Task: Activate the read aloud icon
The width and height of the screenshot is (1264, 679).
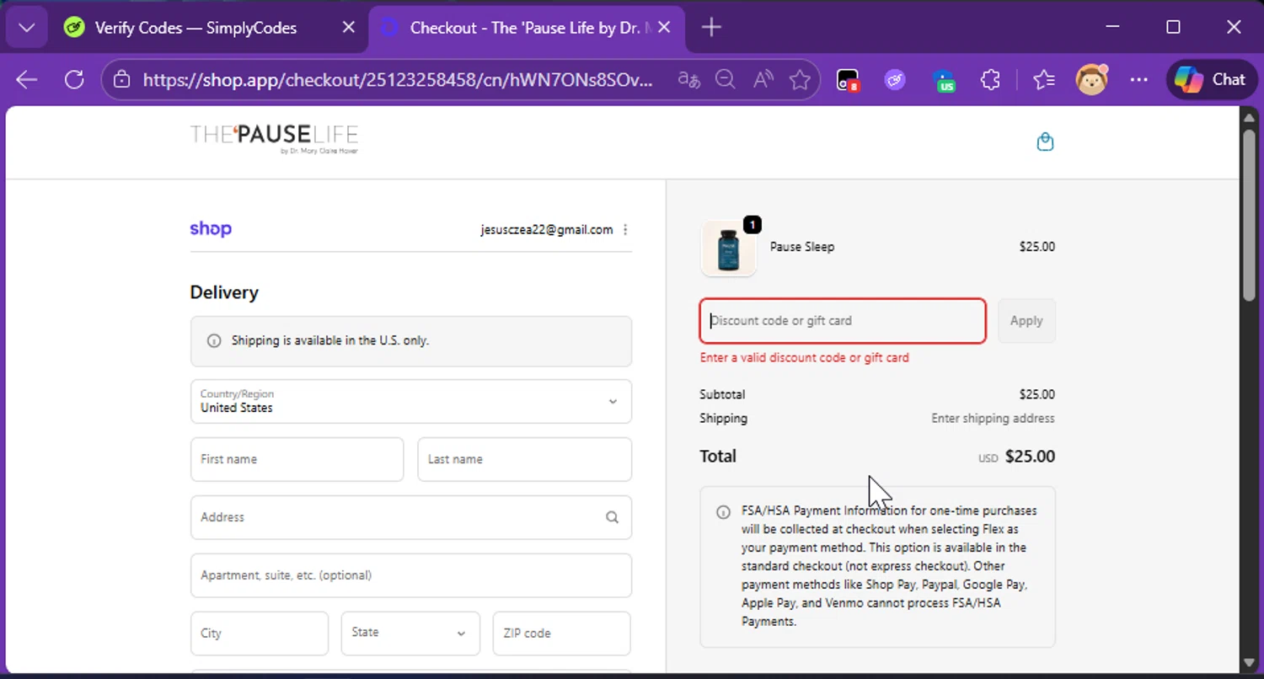Action: point(763,80)
